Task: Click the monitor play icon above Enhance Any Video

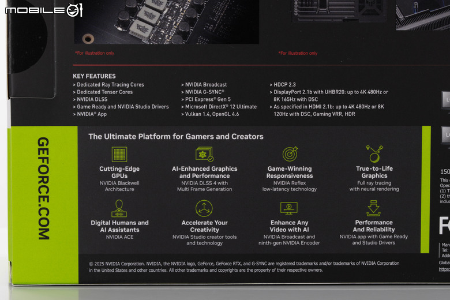Action: [x=289, y=208]
